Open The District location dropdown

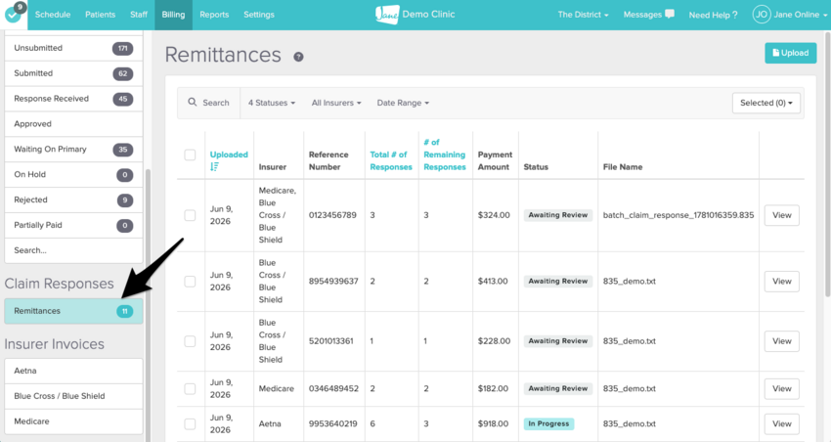coord(583,15)
